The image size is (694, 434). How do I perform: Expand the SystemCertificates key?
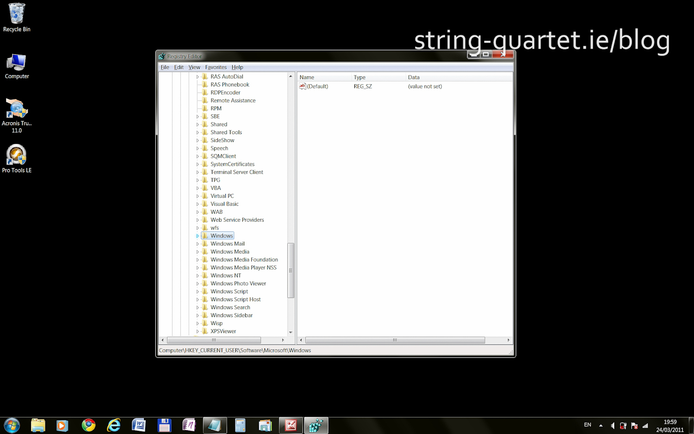pyautogui.click(x=198, y=164)
